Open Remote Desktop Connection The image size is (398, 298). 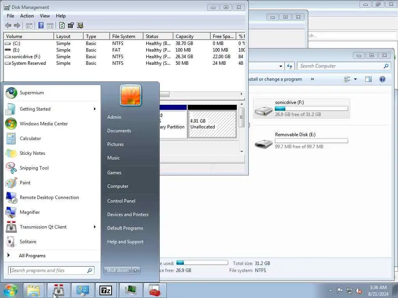point(52,198)
